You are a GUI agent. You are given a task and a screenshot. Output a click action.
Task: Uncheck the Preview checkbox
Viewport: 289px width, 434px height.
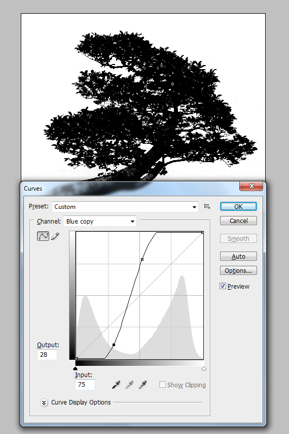click(223, 286)
